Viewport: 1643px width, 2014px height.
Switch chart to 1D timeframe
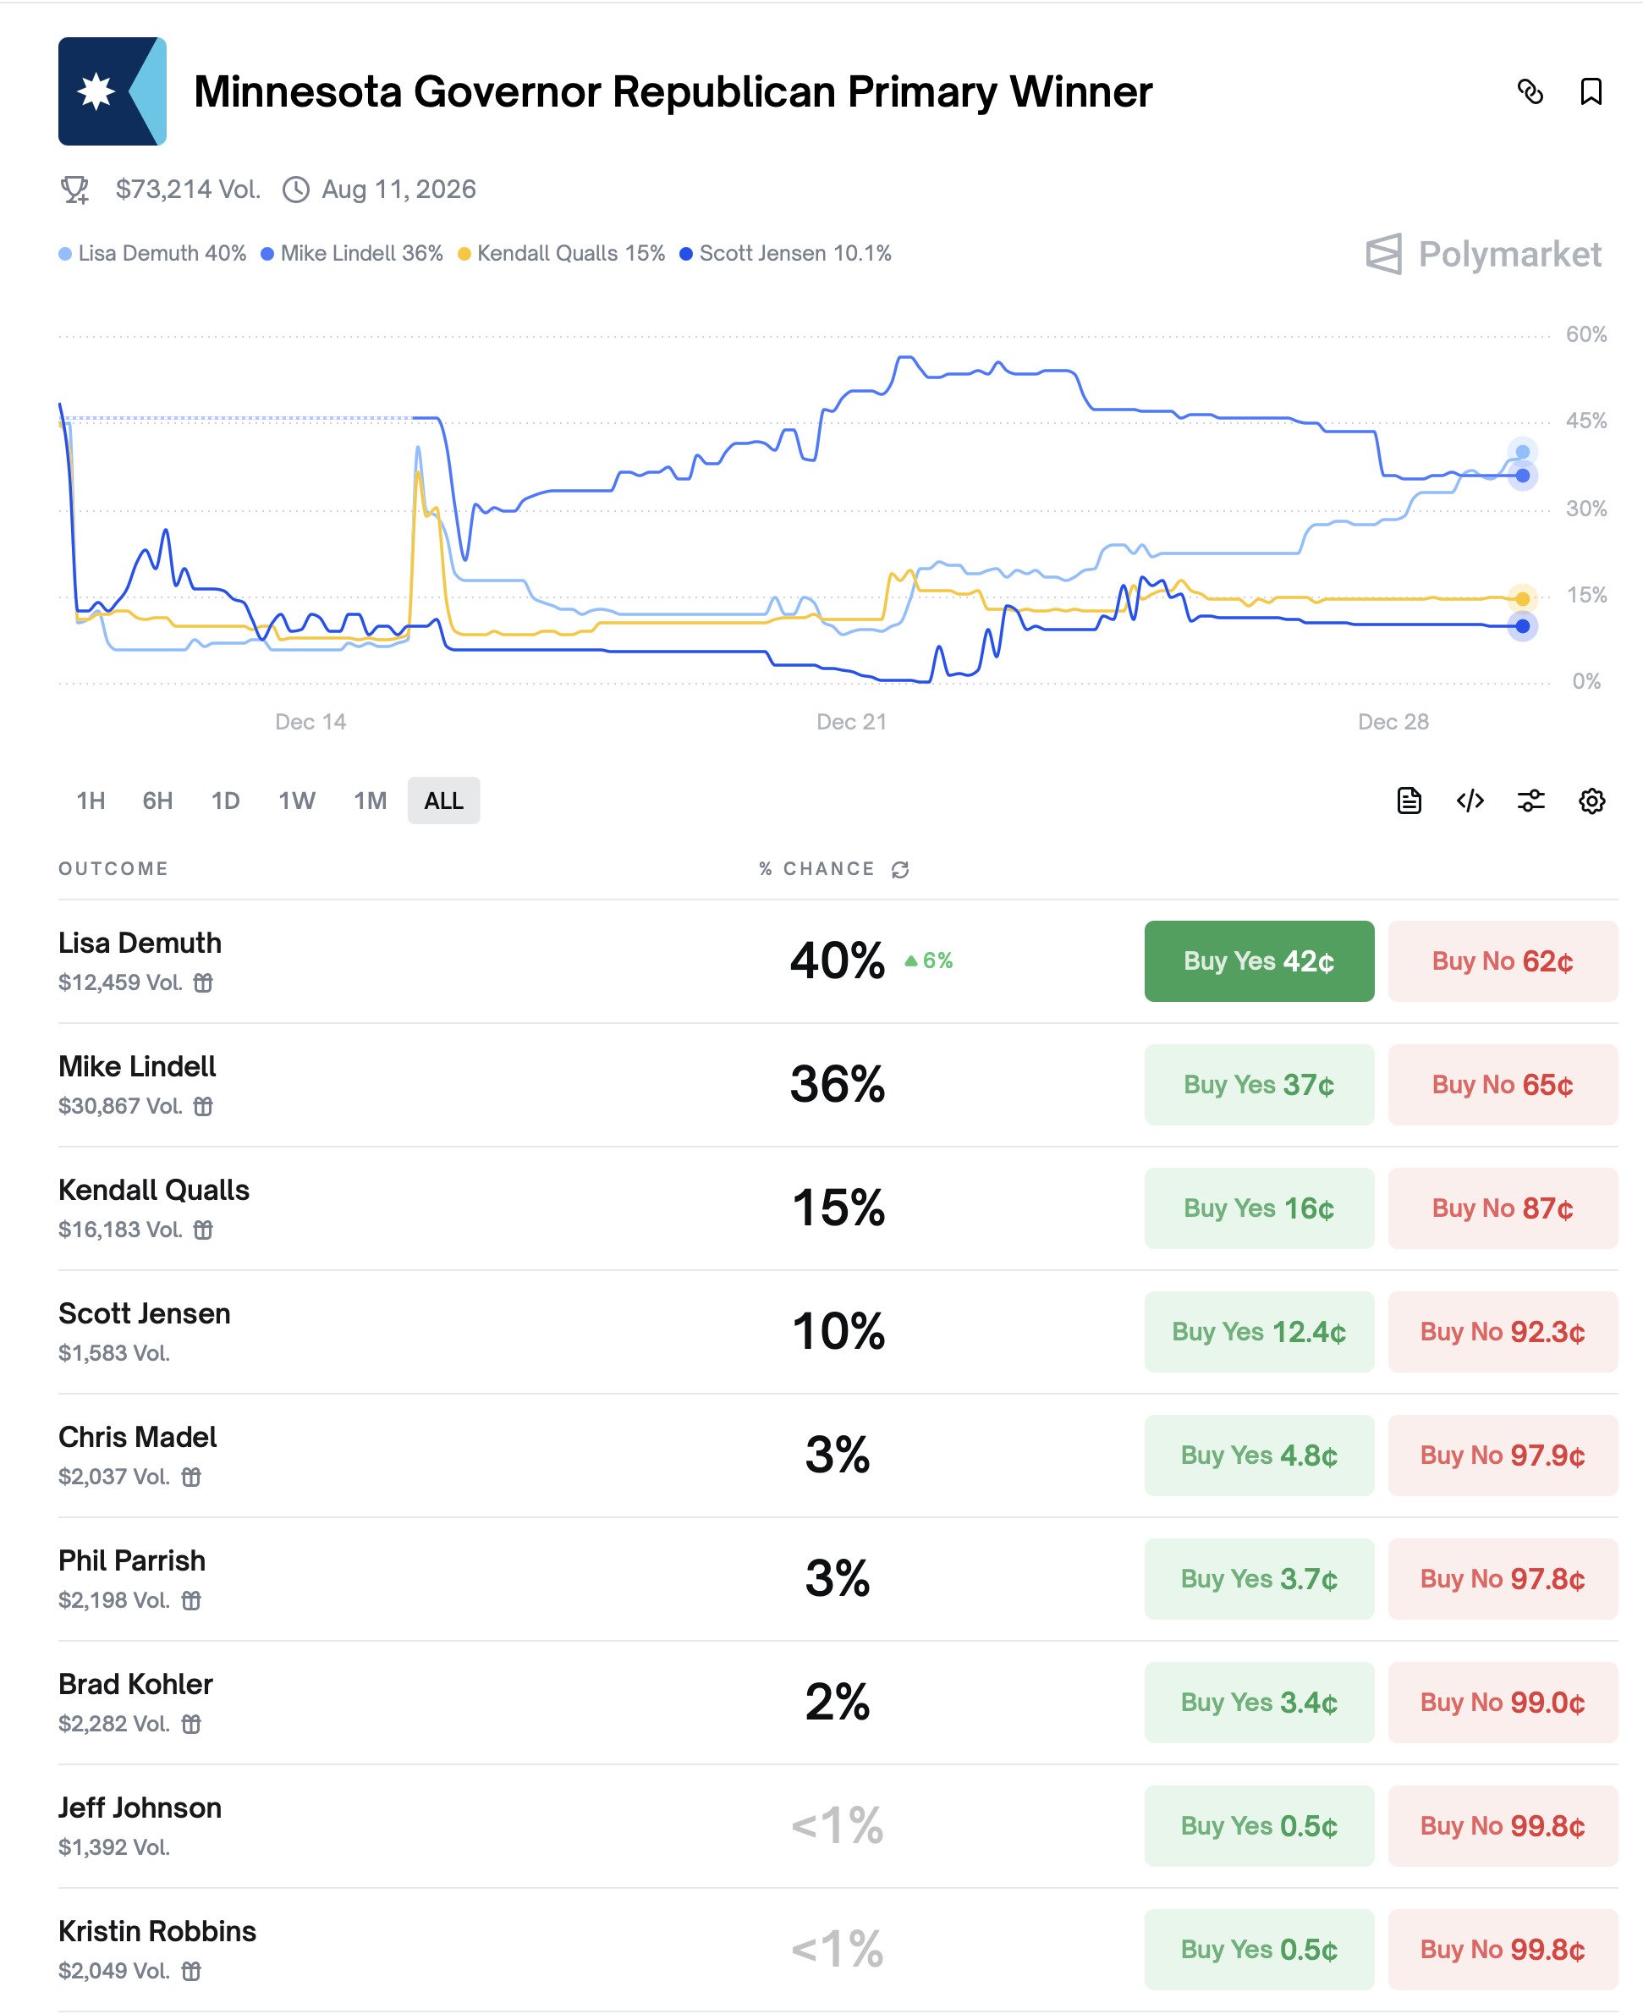(x=225, y=801)
